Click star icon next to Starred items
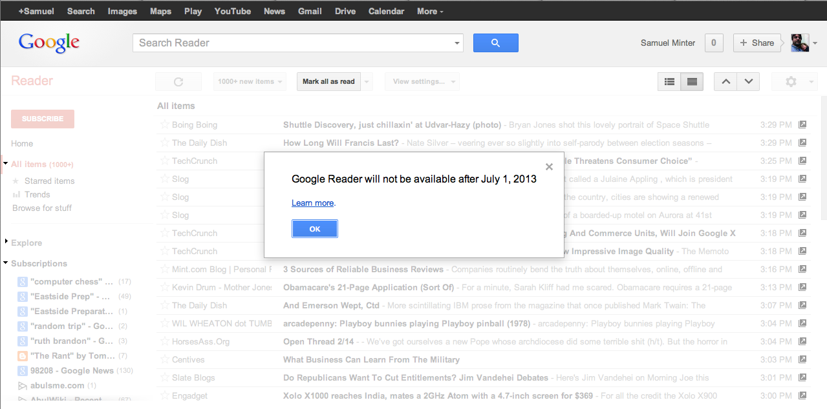Image resolution: width=827 pixels, height=409 pixels. point(16,181)
